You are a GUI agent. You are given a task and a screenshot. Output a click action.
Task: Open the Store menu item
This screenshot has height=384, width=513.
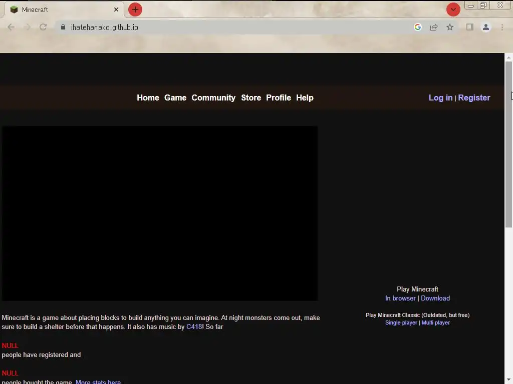[x=251, y=97]
